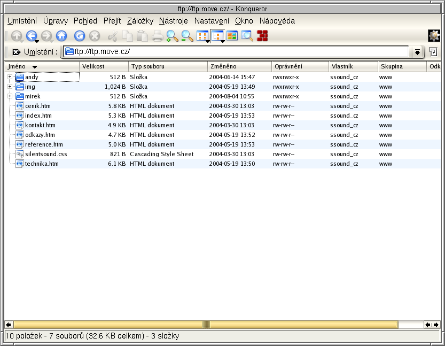The width and height of the screenshot is (445, 346).
Task: Click the Konqueror gear logo icon
Action: coord(434,36)
